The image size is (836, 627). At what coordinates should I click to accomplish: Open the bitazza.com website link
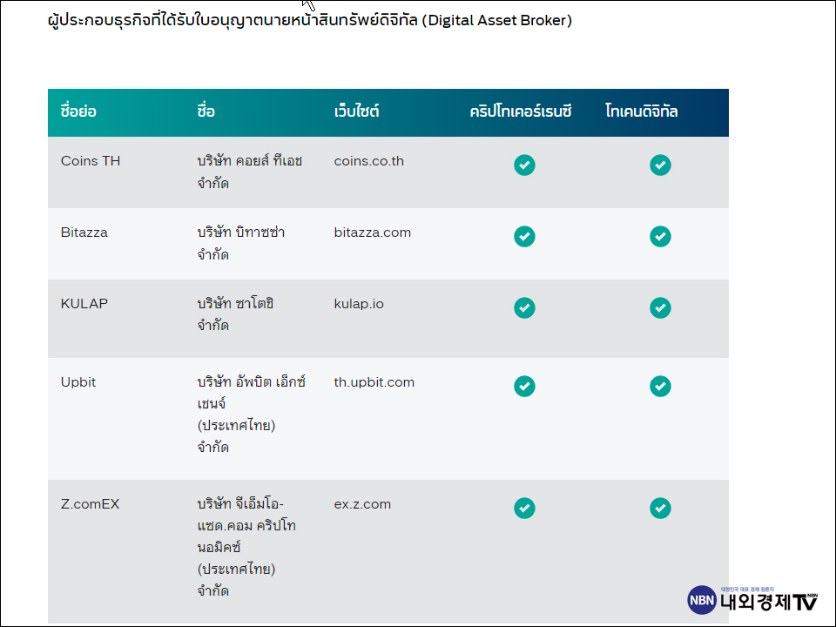(x=374, y=233)
